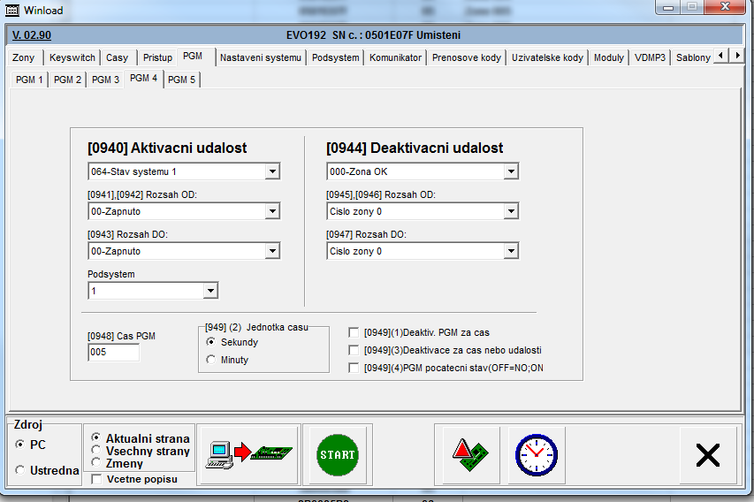Image resolution: width=754 pixels, height=502 pixels.
Task: Click the Winload title bar app icon
Action: [x=11, y=11]
